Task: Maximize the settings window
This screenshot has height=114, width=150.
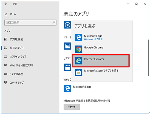Action: pos(136,4)
